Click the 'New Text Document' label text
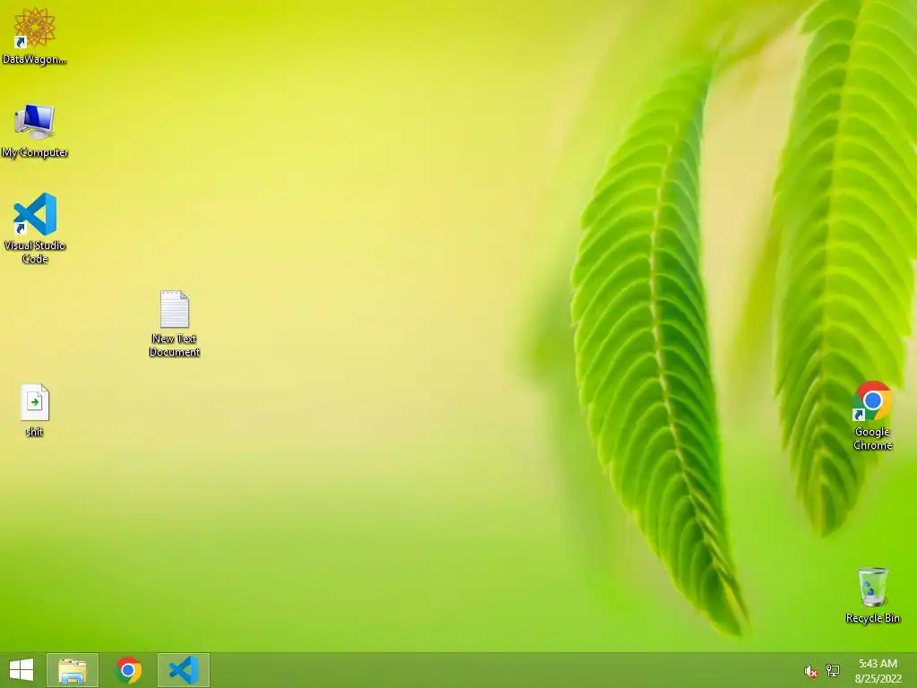 point(175,345)
